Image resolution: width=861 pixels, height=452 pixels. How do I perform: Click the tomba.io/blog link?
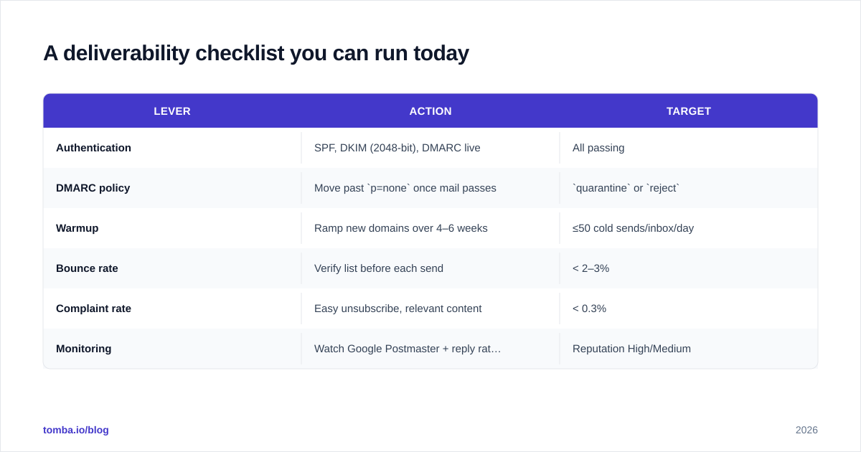[76, 430]
